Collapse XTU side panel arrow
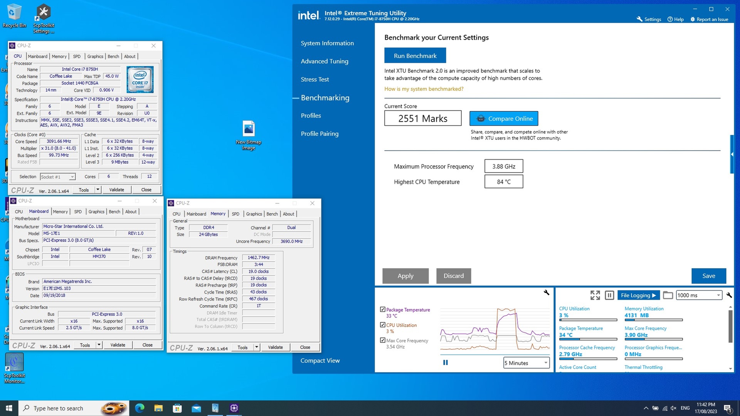 [732, 154]
